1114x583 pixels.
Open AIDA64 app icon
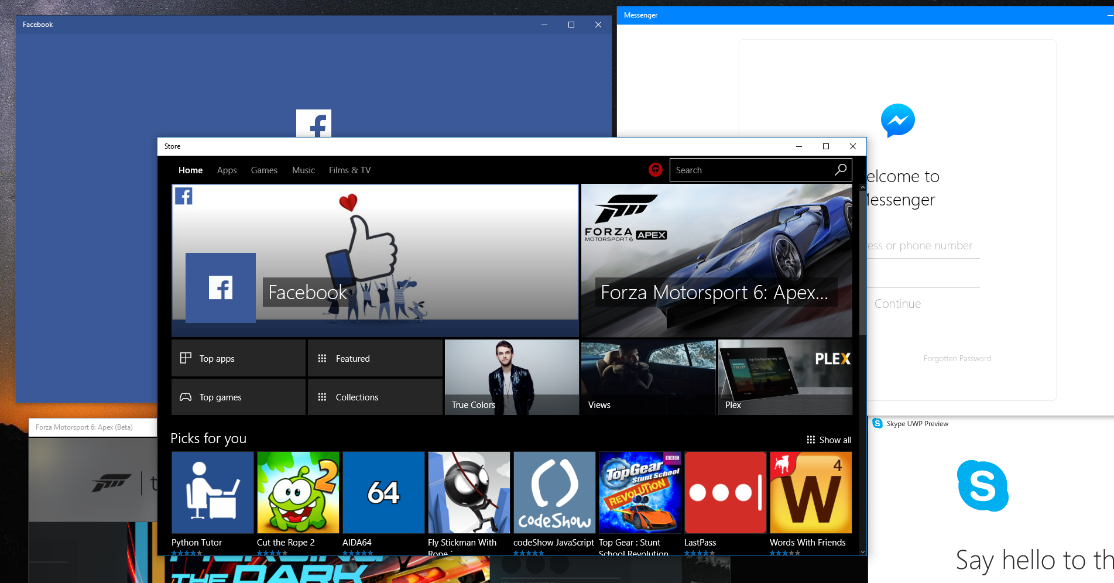383,492
